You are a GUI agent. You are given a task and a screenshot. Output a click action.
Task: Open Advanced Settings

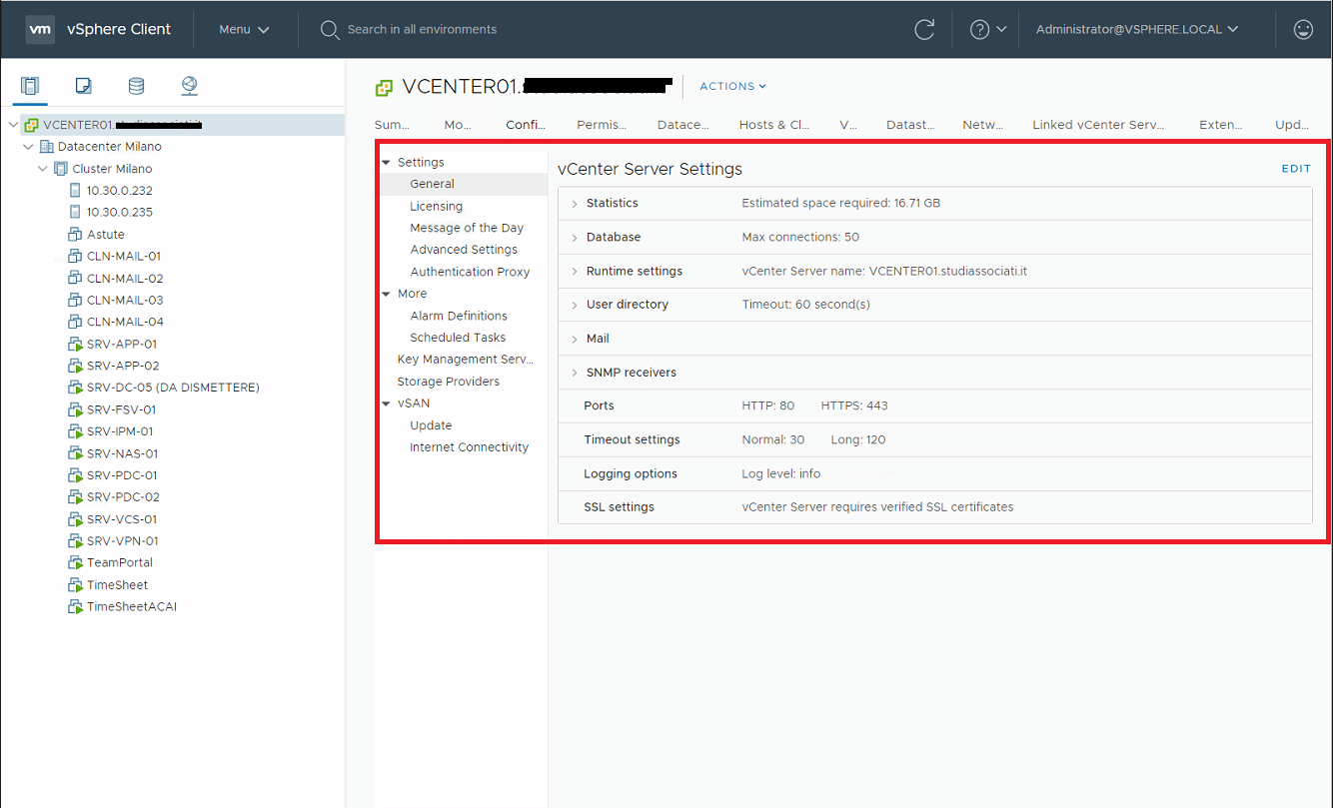463,250
